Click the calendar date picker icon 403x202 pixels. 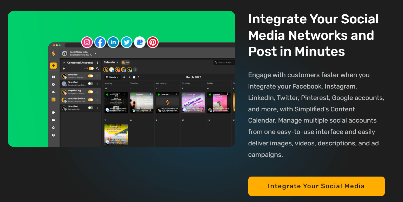(134, 77)
